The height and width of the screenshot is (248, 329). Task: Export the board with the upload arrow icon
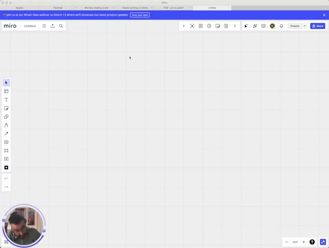pos(53,26)
